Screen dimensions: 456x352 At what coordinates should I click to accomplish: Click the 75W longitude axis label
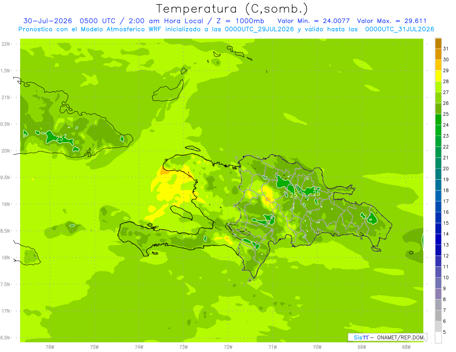(95, 347)
